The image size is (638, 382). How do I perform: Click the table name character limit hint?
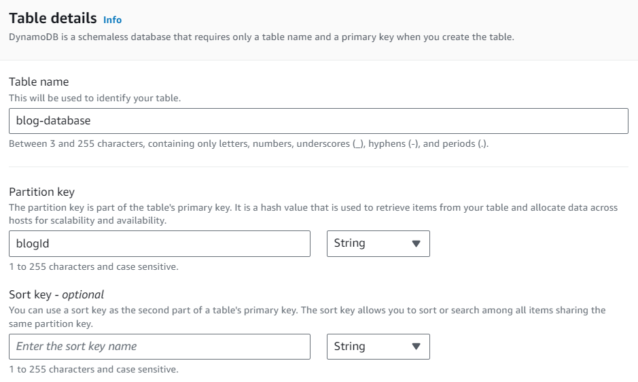248,144
